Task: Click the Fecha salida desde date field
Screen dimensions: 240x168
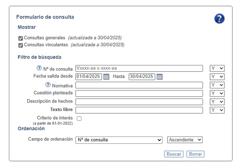Action: click(x=89, y=77)
